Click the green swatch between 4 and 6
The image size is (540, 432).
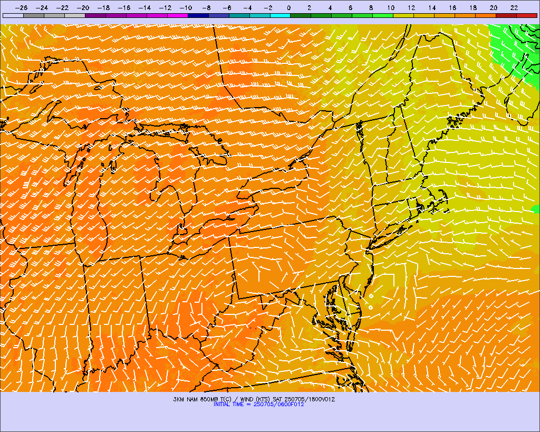(342, 15)
